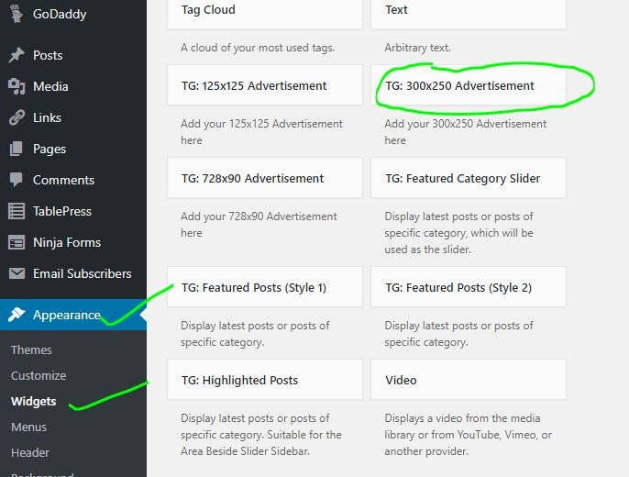Screen dimensions: 629x477
Task: Open TablePress from the sidebar
Action: (x=73, y=211)
